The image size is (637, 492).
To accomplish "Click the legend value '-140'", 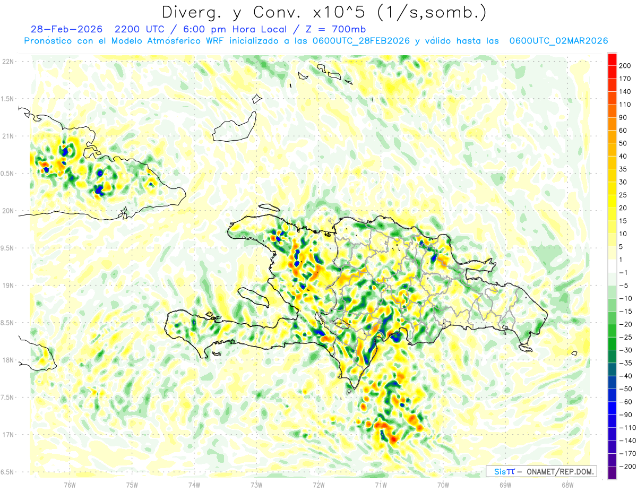I will tap(627, 441).
